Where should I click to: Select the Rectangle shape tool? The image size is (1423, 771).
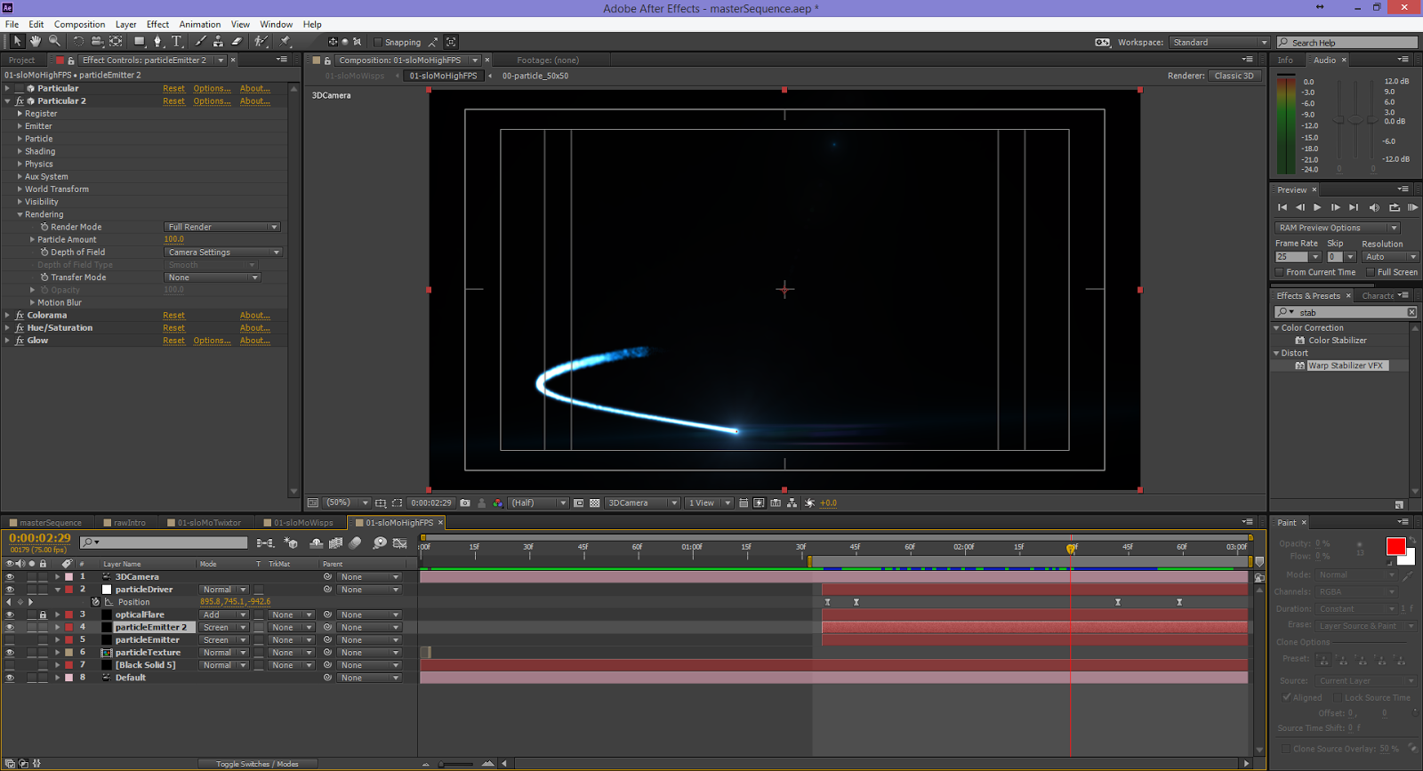(x=140, y=41)
